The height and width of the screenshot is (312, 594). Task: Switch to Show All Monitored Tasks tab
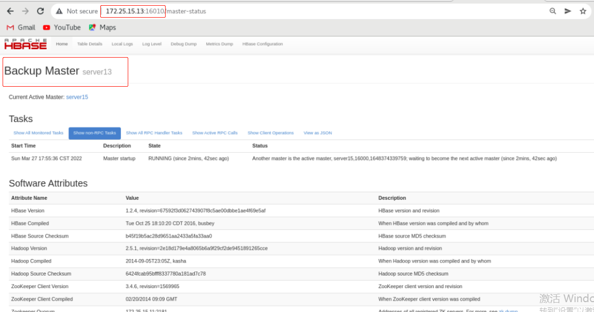38,133
